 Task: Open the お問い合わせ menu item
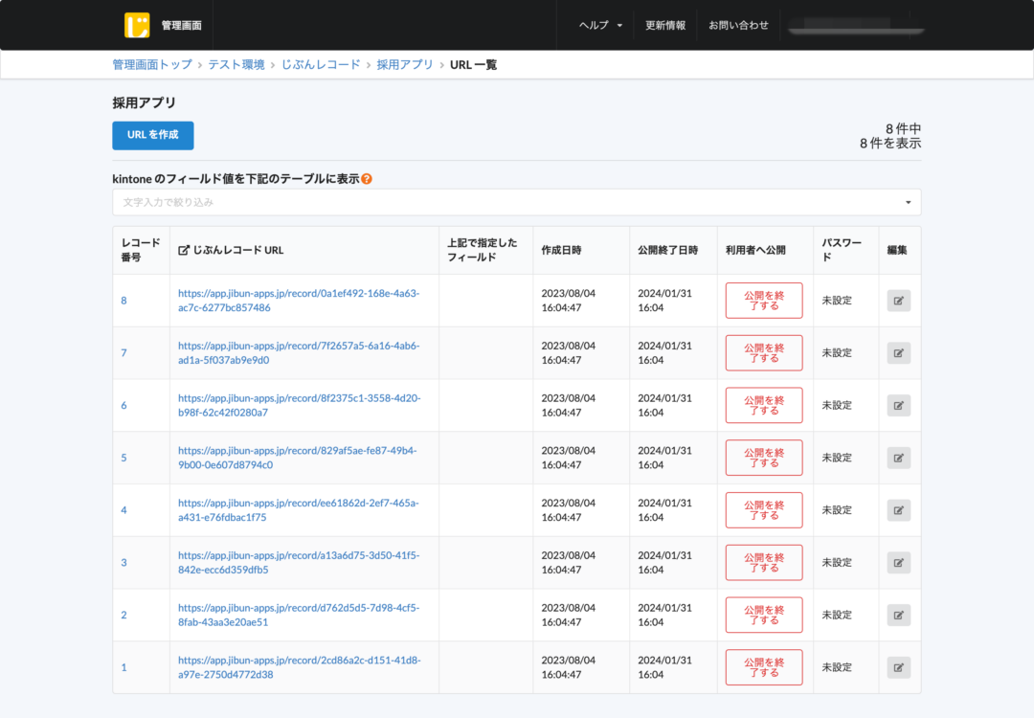click(738, 26)
